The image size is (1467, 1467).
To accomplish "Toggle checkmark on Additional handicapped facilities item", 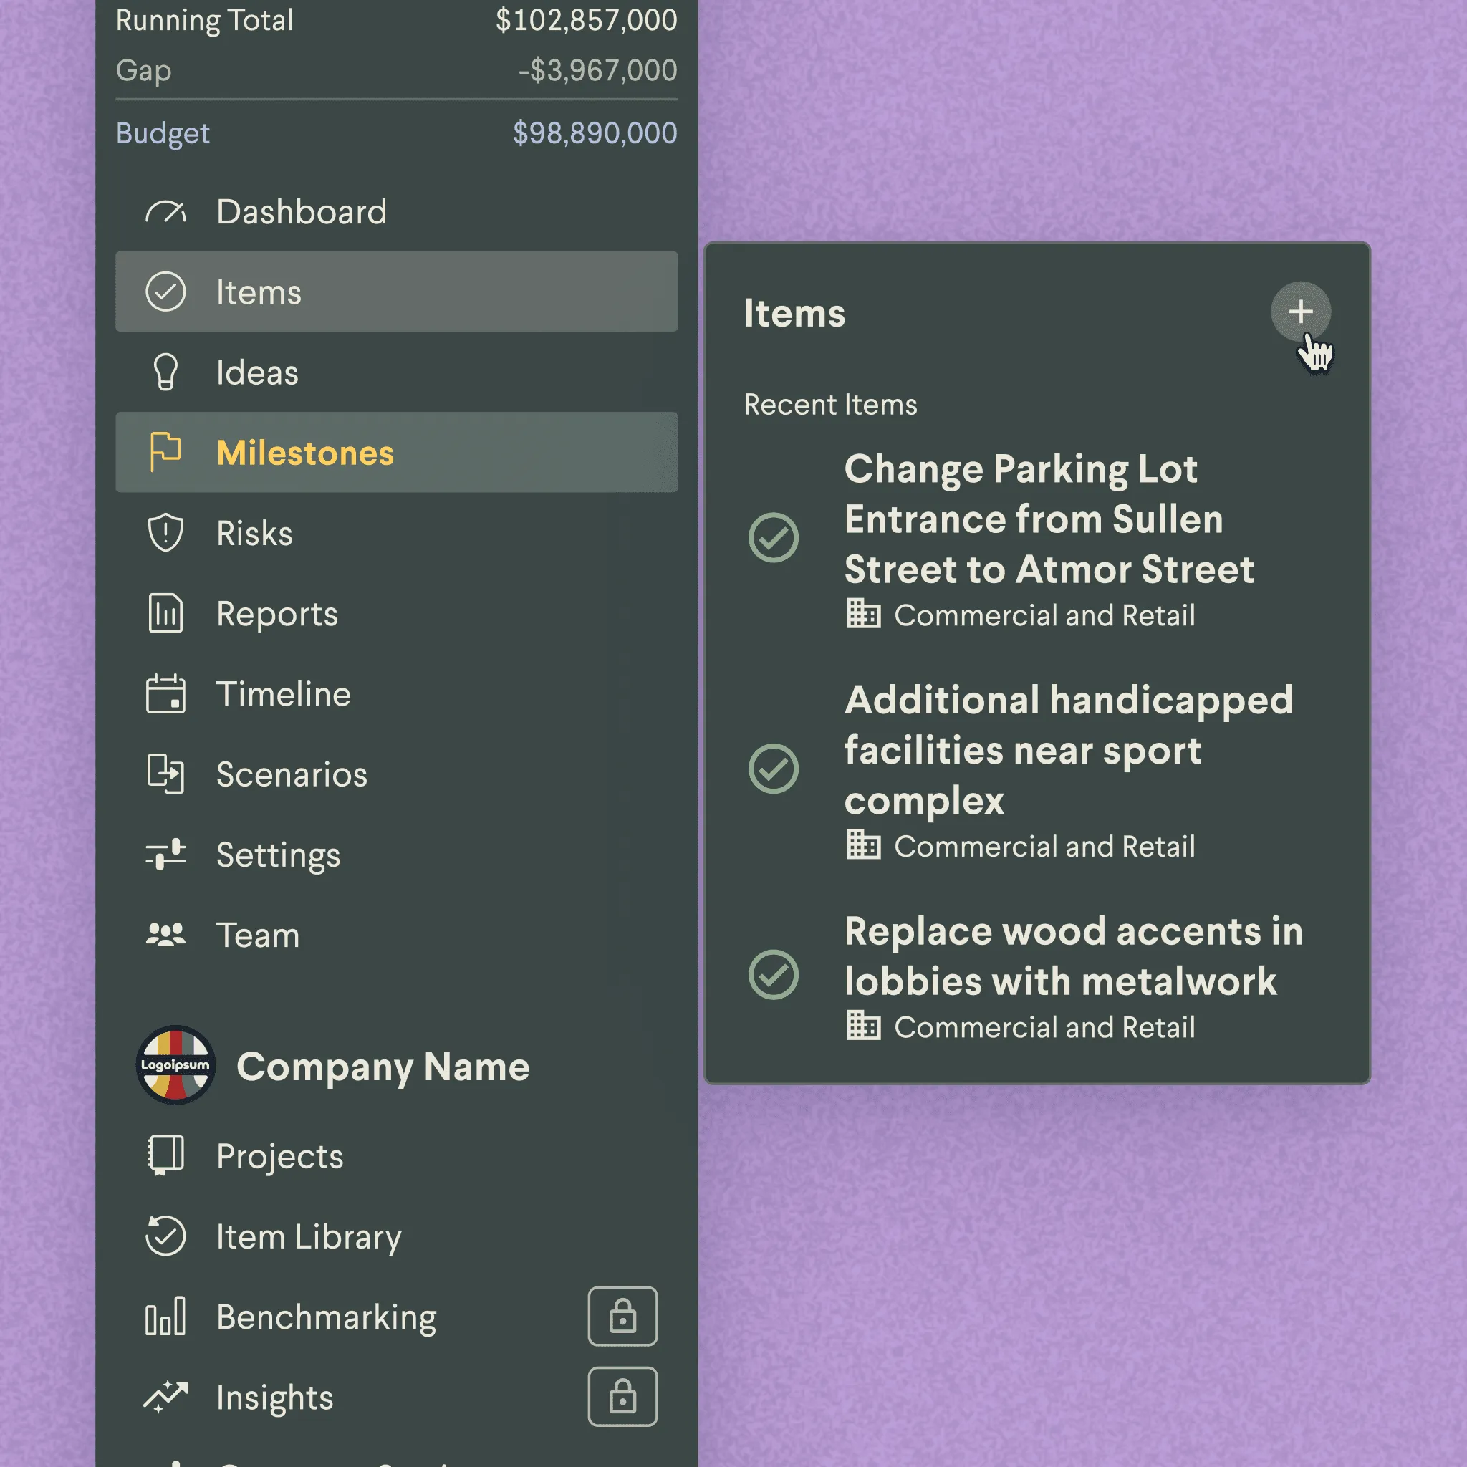I will point(774,769).
